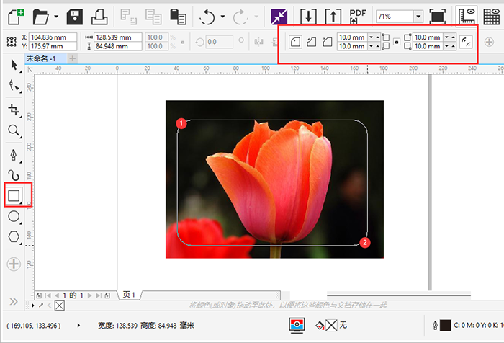Switch to the 未命名 -1 document tab
Viewport: 504px width, 343px height.
coord(42,58)
